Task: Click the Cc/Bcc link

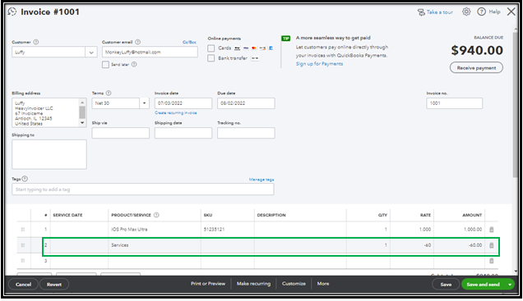Action: (x=189, y=43)
